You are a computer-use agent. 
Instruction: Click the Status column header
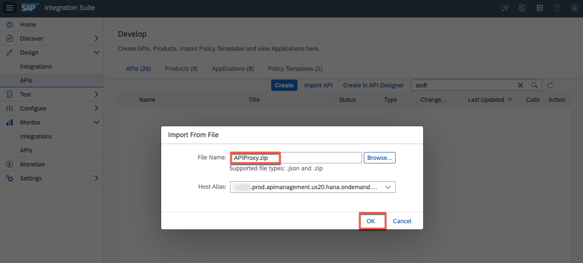click(x=348, y=100)
